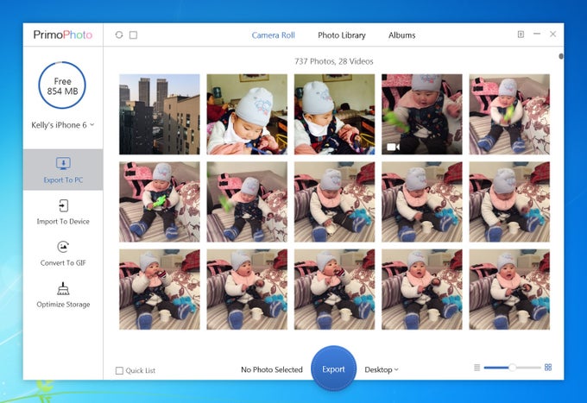Viewport: 587px width, 403px height.
Task: Click the blue Export button
Action: pyautogui.click(x=333, y=368)
